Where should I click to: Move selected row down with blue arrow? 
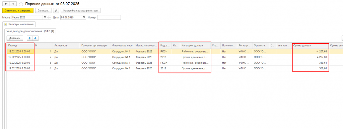(x=35, y=38)
